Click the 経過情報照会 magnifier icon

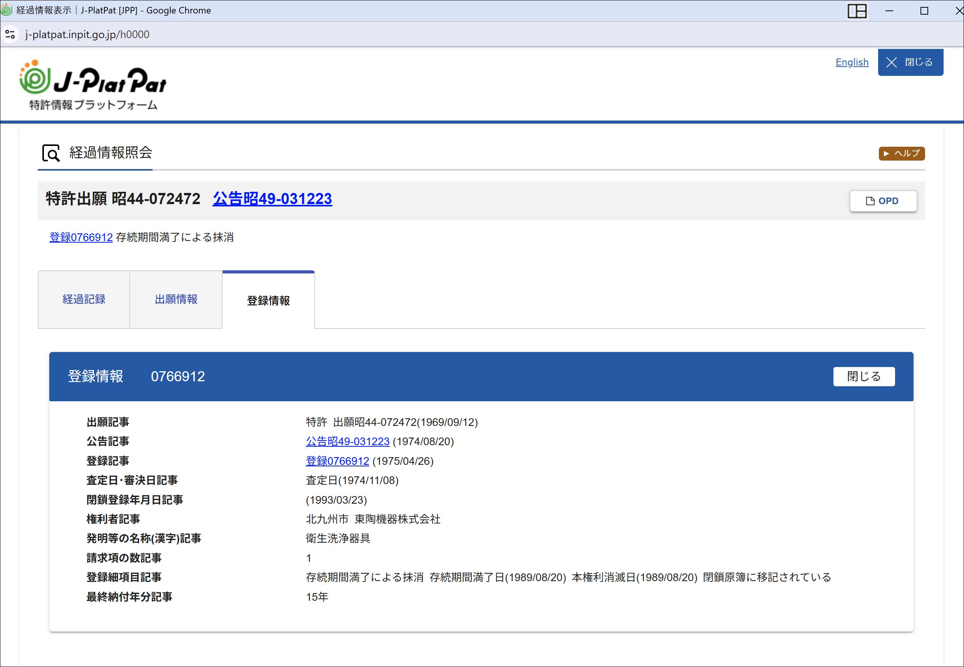pyautogui.click(x=51, y=153)
